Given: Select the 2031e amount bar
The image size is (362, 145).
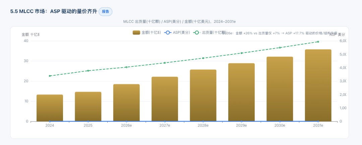Looking at the screenshot, I should 318,86.
